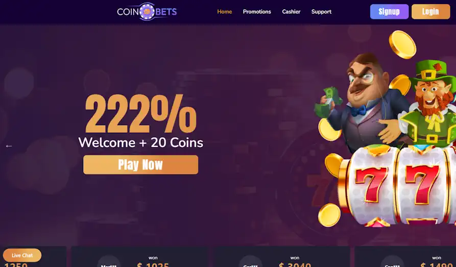The width and height of the screenshot is (456, 267).
Task: Click the orange Login button
Action: click(430, 12)
